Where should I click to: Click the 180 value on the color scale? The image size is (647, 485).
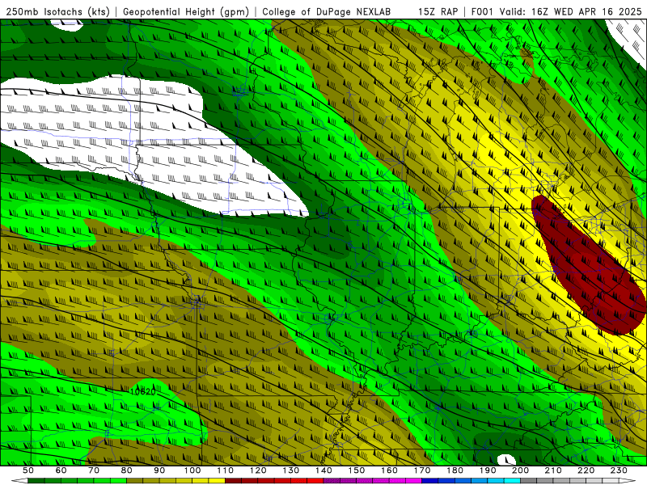[455, 470]
